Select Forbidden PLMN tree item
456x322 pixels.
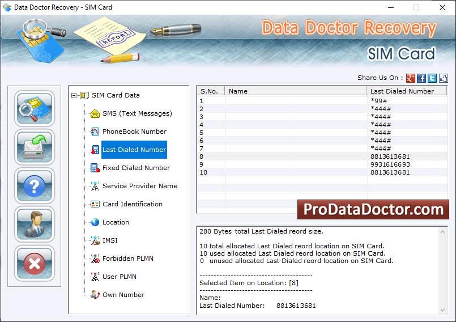(128, 259)
